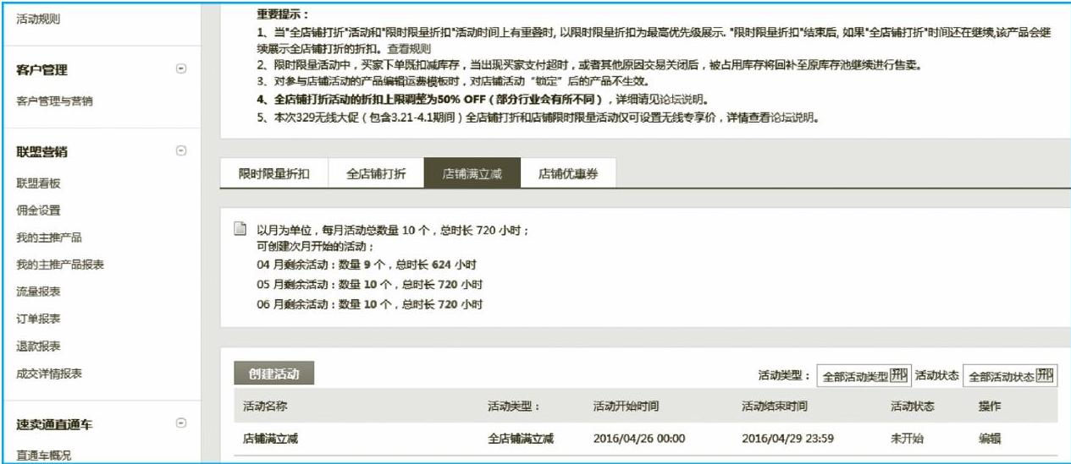Open 退款报表 in the sidebar

(x=39, y=346)
